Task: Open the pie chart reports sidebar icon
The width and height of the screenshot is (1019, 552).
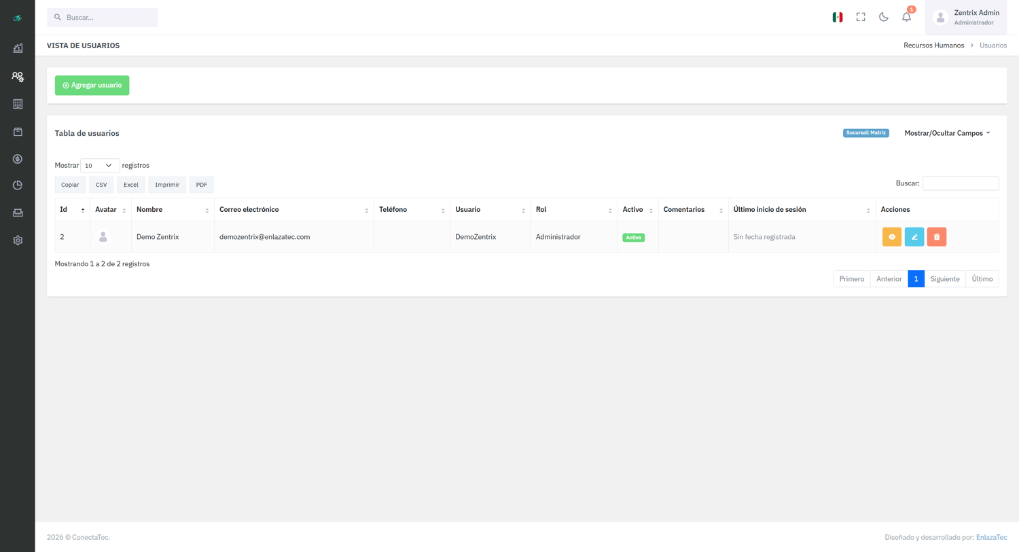Action: (x=18, y=185)
